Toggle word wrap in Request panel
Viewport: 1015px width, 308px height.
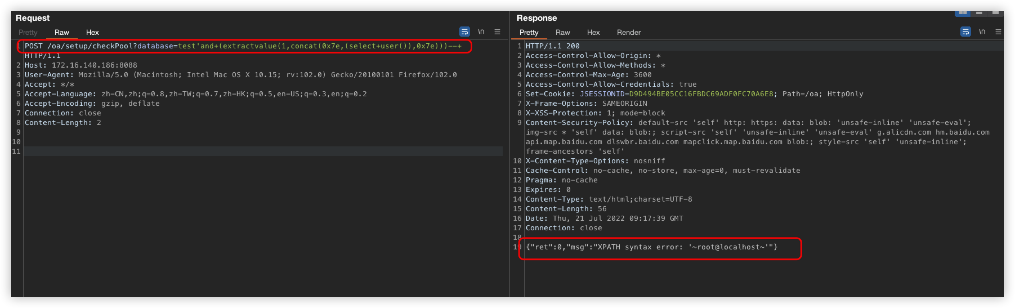(464, 32)
